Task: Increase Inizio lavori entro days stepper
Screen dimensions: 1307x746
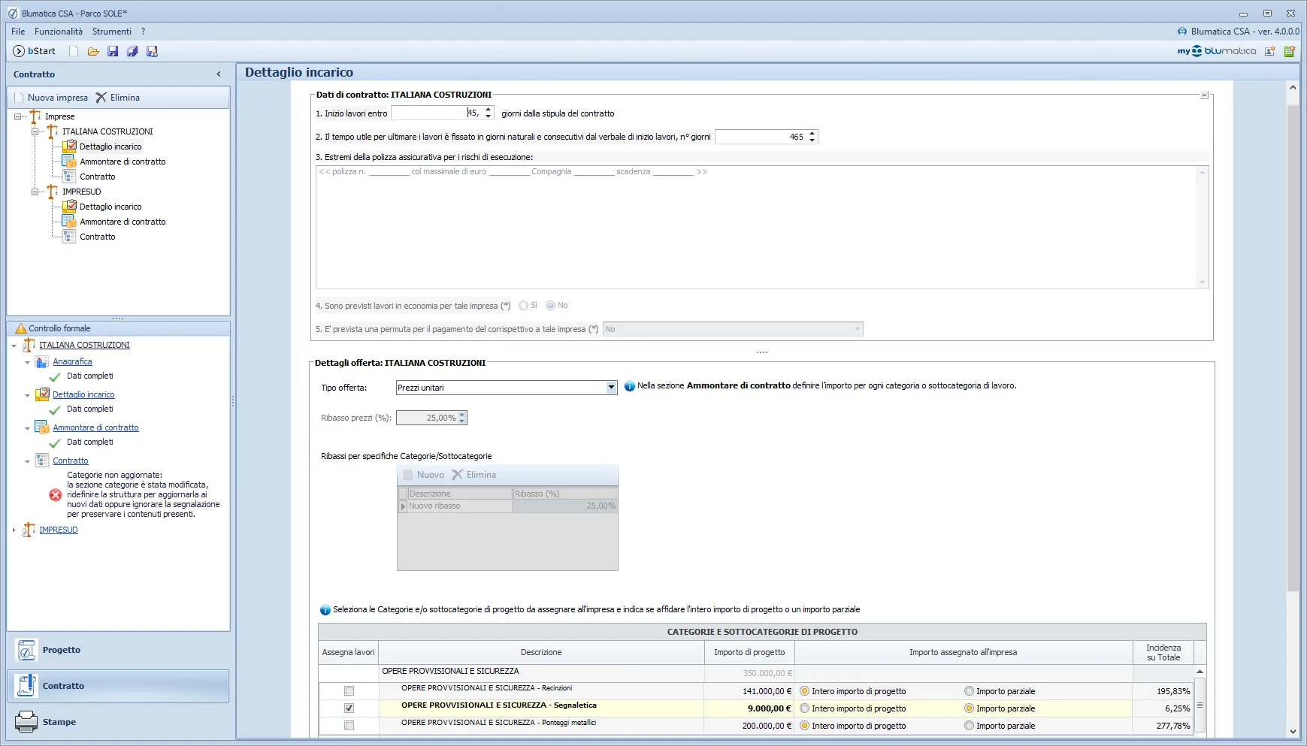Action: [x=488, y=110]
